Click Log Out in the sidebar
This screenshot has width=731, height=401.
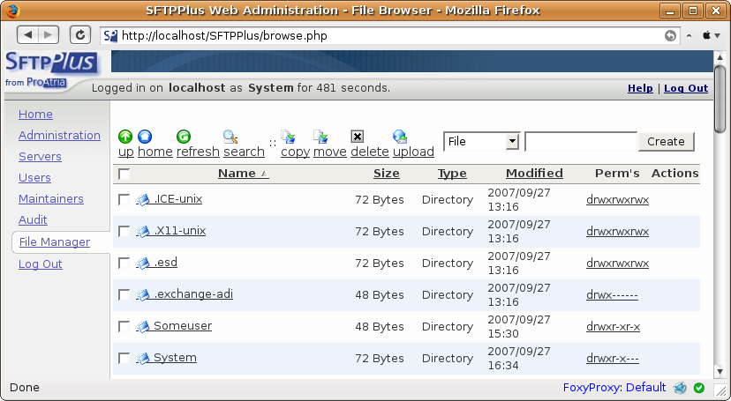click(x=40, y=264)
